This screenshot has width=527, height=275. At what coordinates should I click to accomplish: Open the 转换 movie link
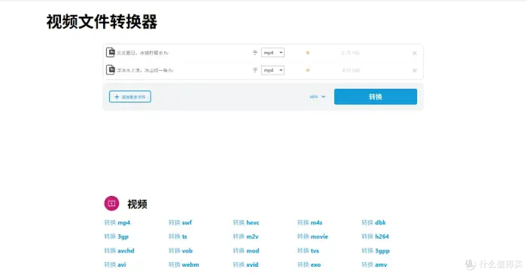tap(313, 236)
